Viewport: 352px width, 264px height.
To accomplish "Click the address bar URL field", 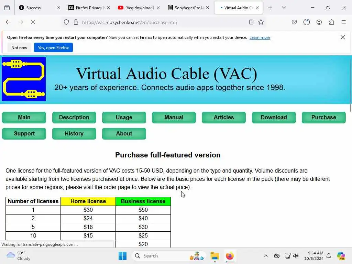I will click(164, 22).
